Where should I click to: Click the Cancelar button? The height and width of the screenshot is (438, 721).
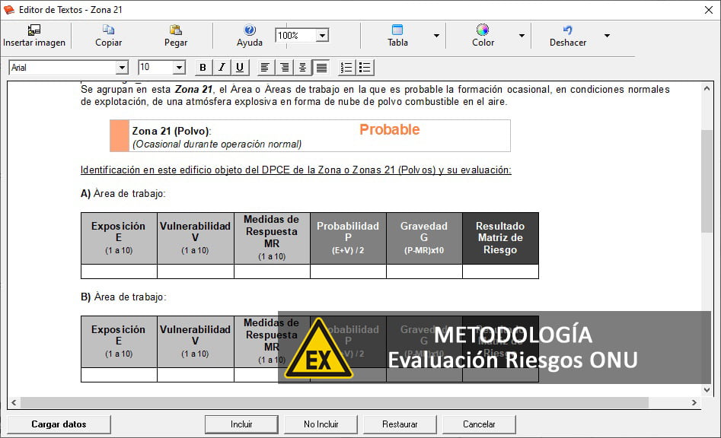coord(479,424)
